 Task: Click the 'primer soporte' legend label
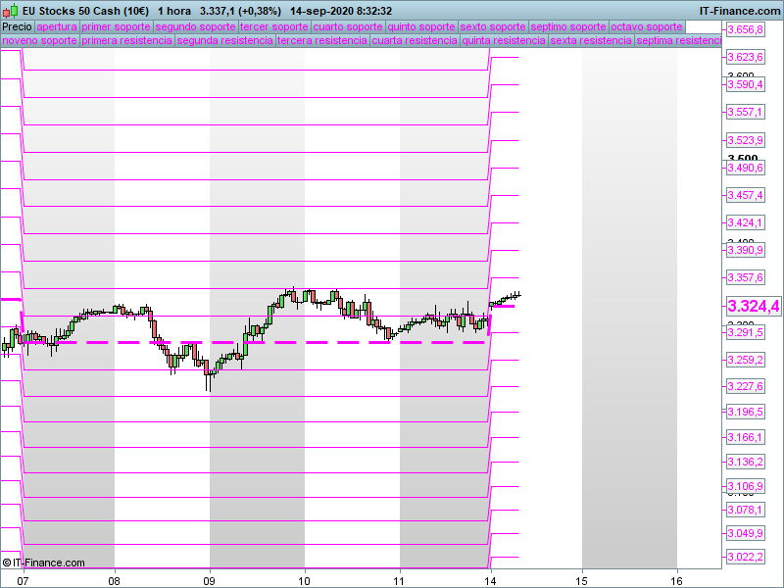pos(116,26)
